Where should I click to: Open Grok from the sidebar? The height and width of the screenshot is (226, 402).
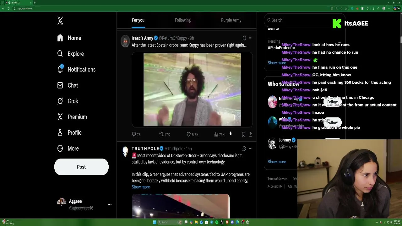click(x=68, y=101)
